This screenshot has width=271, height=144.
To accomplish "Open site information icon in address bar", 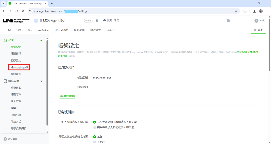I will tap(30, 11).
